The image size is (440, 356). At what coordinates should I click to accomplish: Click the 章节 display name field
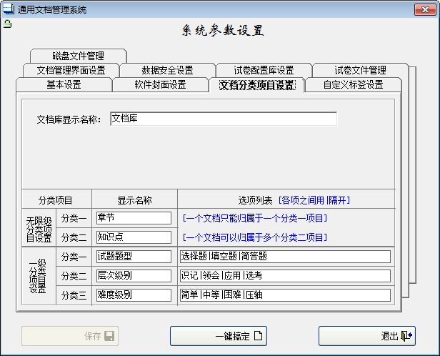pos(134,218)
